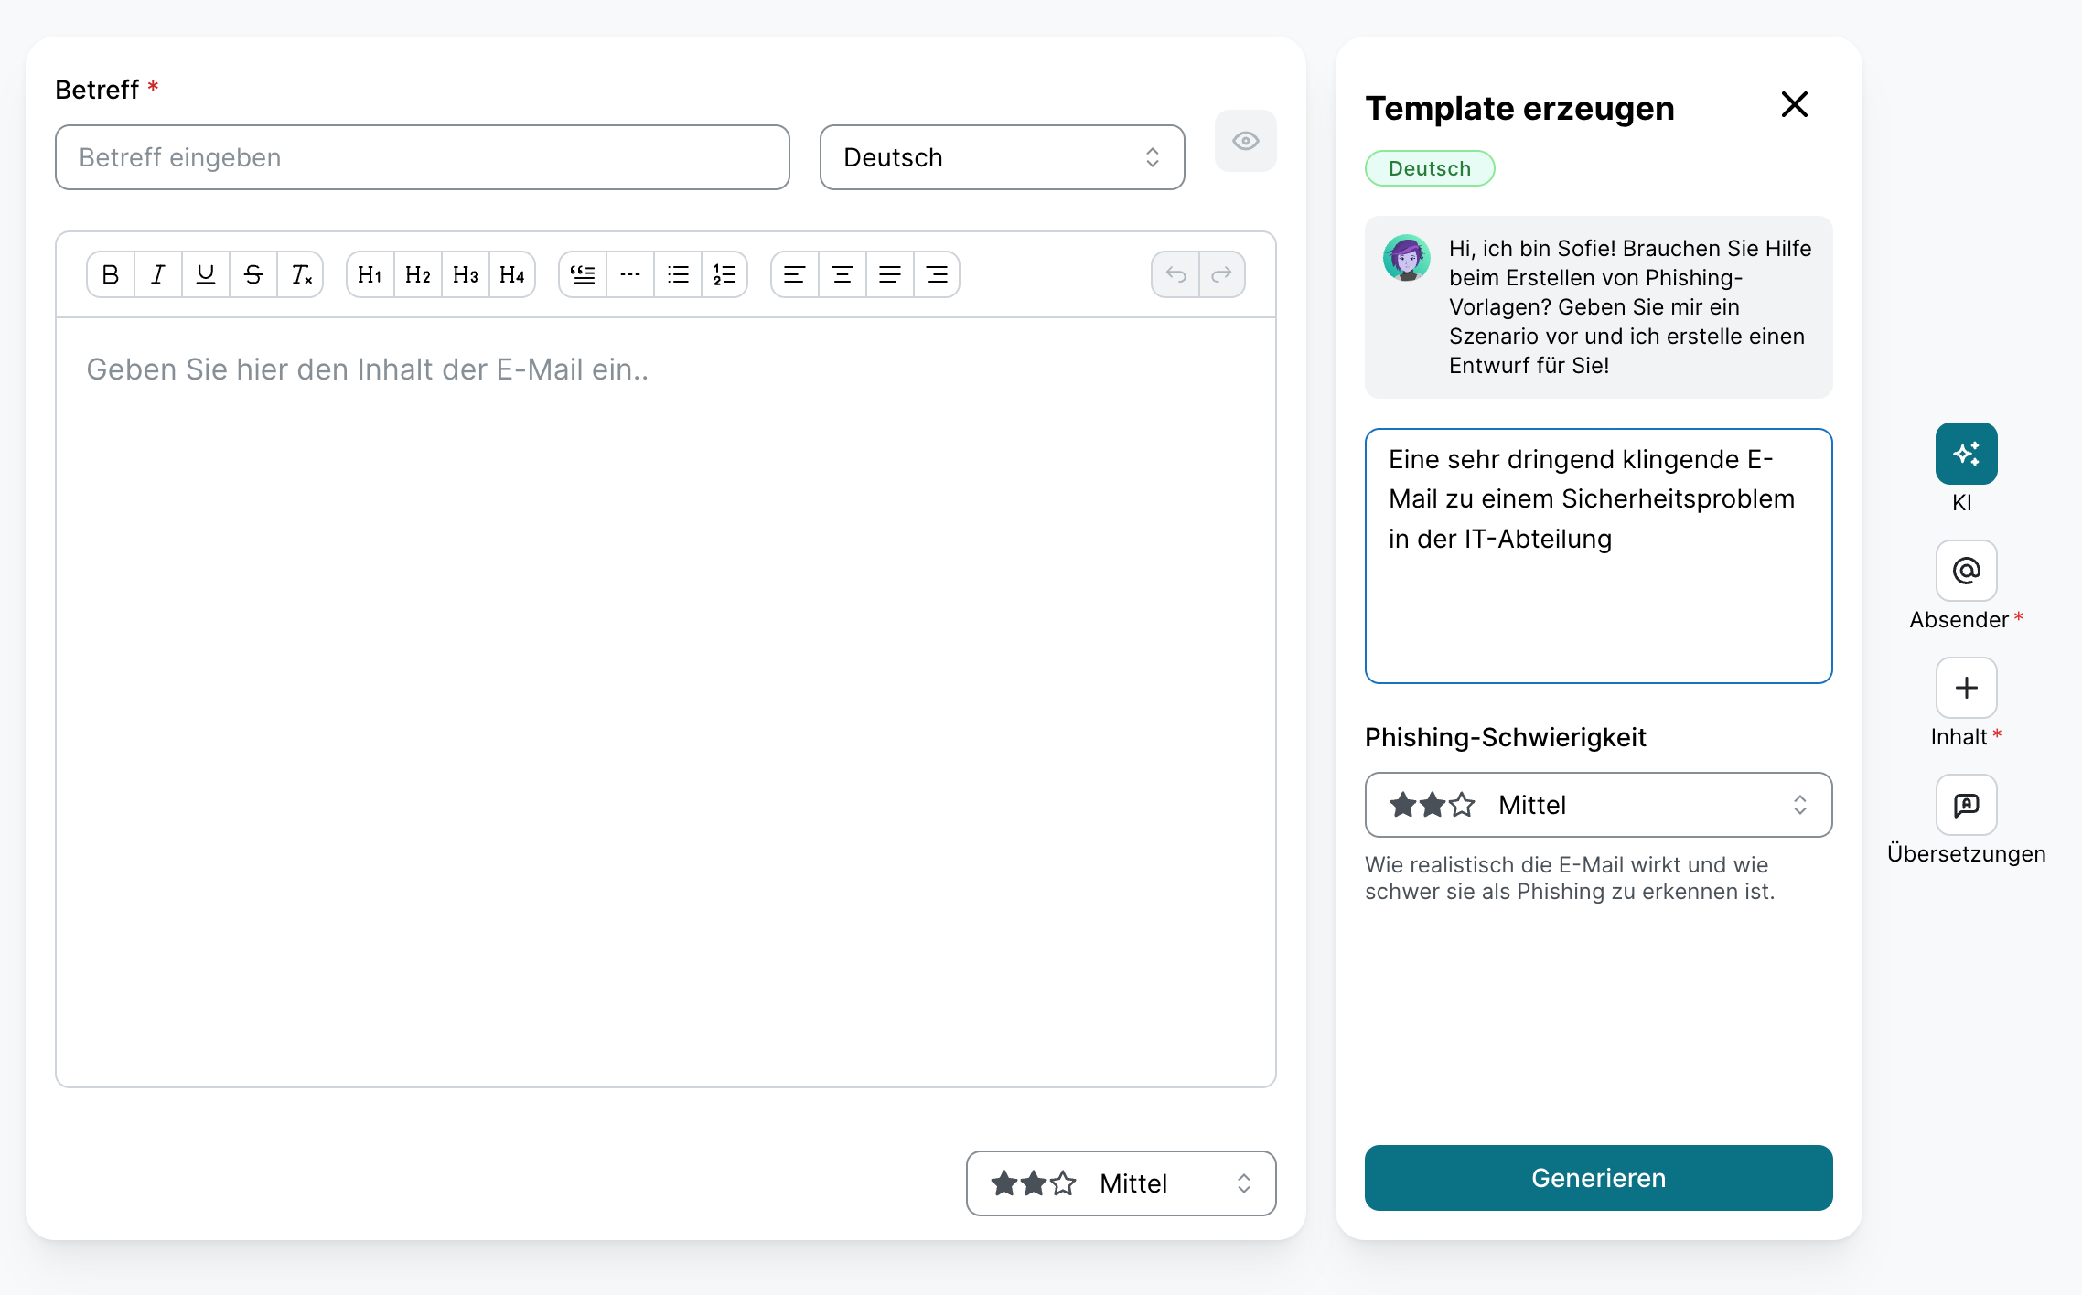Insert numbered list
This screenshot has height=1295, width=2082.
tap(724, 274)
